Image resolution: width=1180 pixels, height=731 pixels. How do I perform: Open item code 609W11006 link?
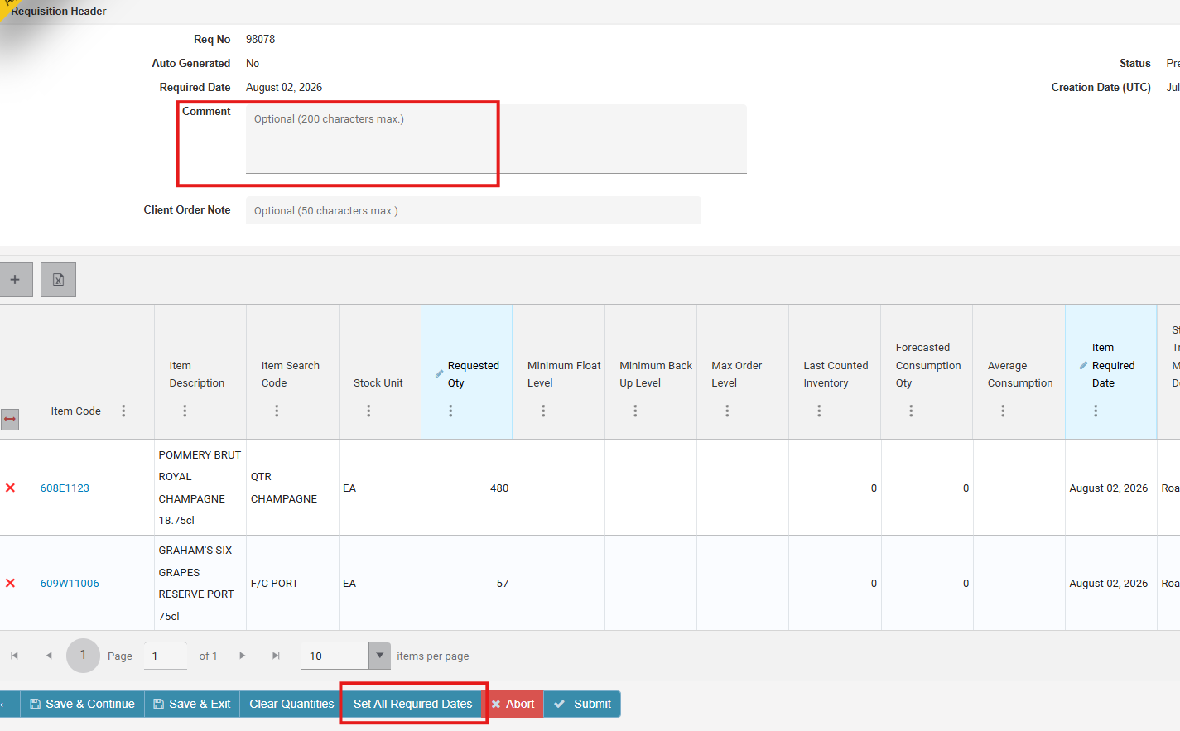click(x=70, y=584)
